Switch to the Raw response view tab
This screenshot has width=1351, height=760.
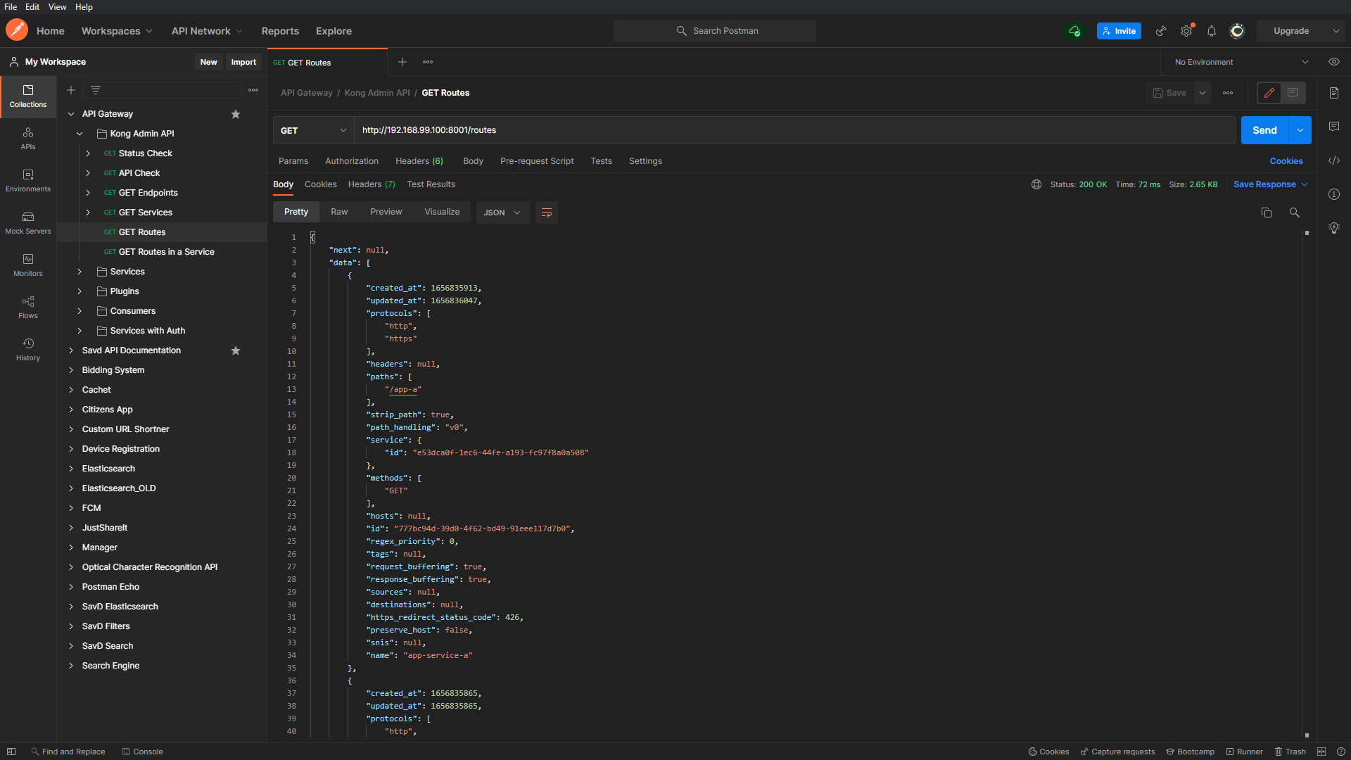tap(339, 212)
